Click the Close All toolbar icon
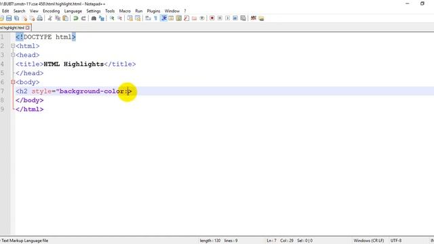 (32, 18)
